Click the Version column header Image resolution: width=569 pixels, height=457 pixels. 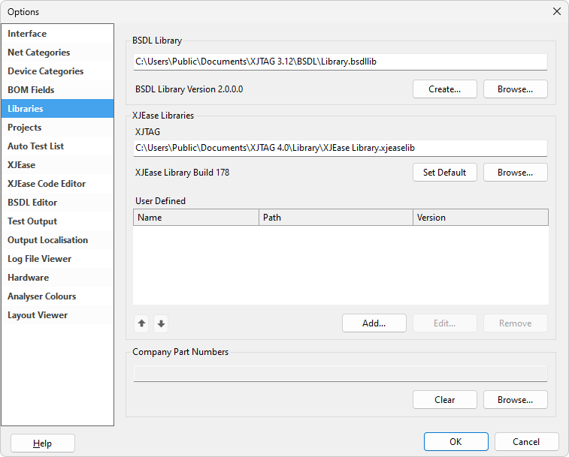[480, 218]
